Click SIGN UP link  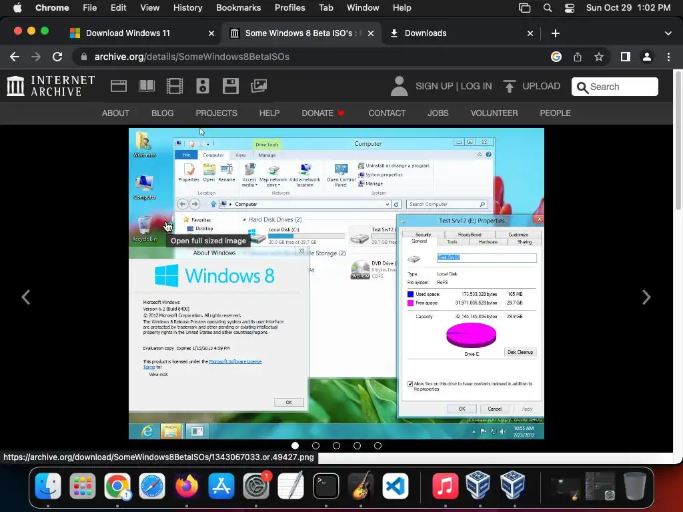click(x=434, y=86)
